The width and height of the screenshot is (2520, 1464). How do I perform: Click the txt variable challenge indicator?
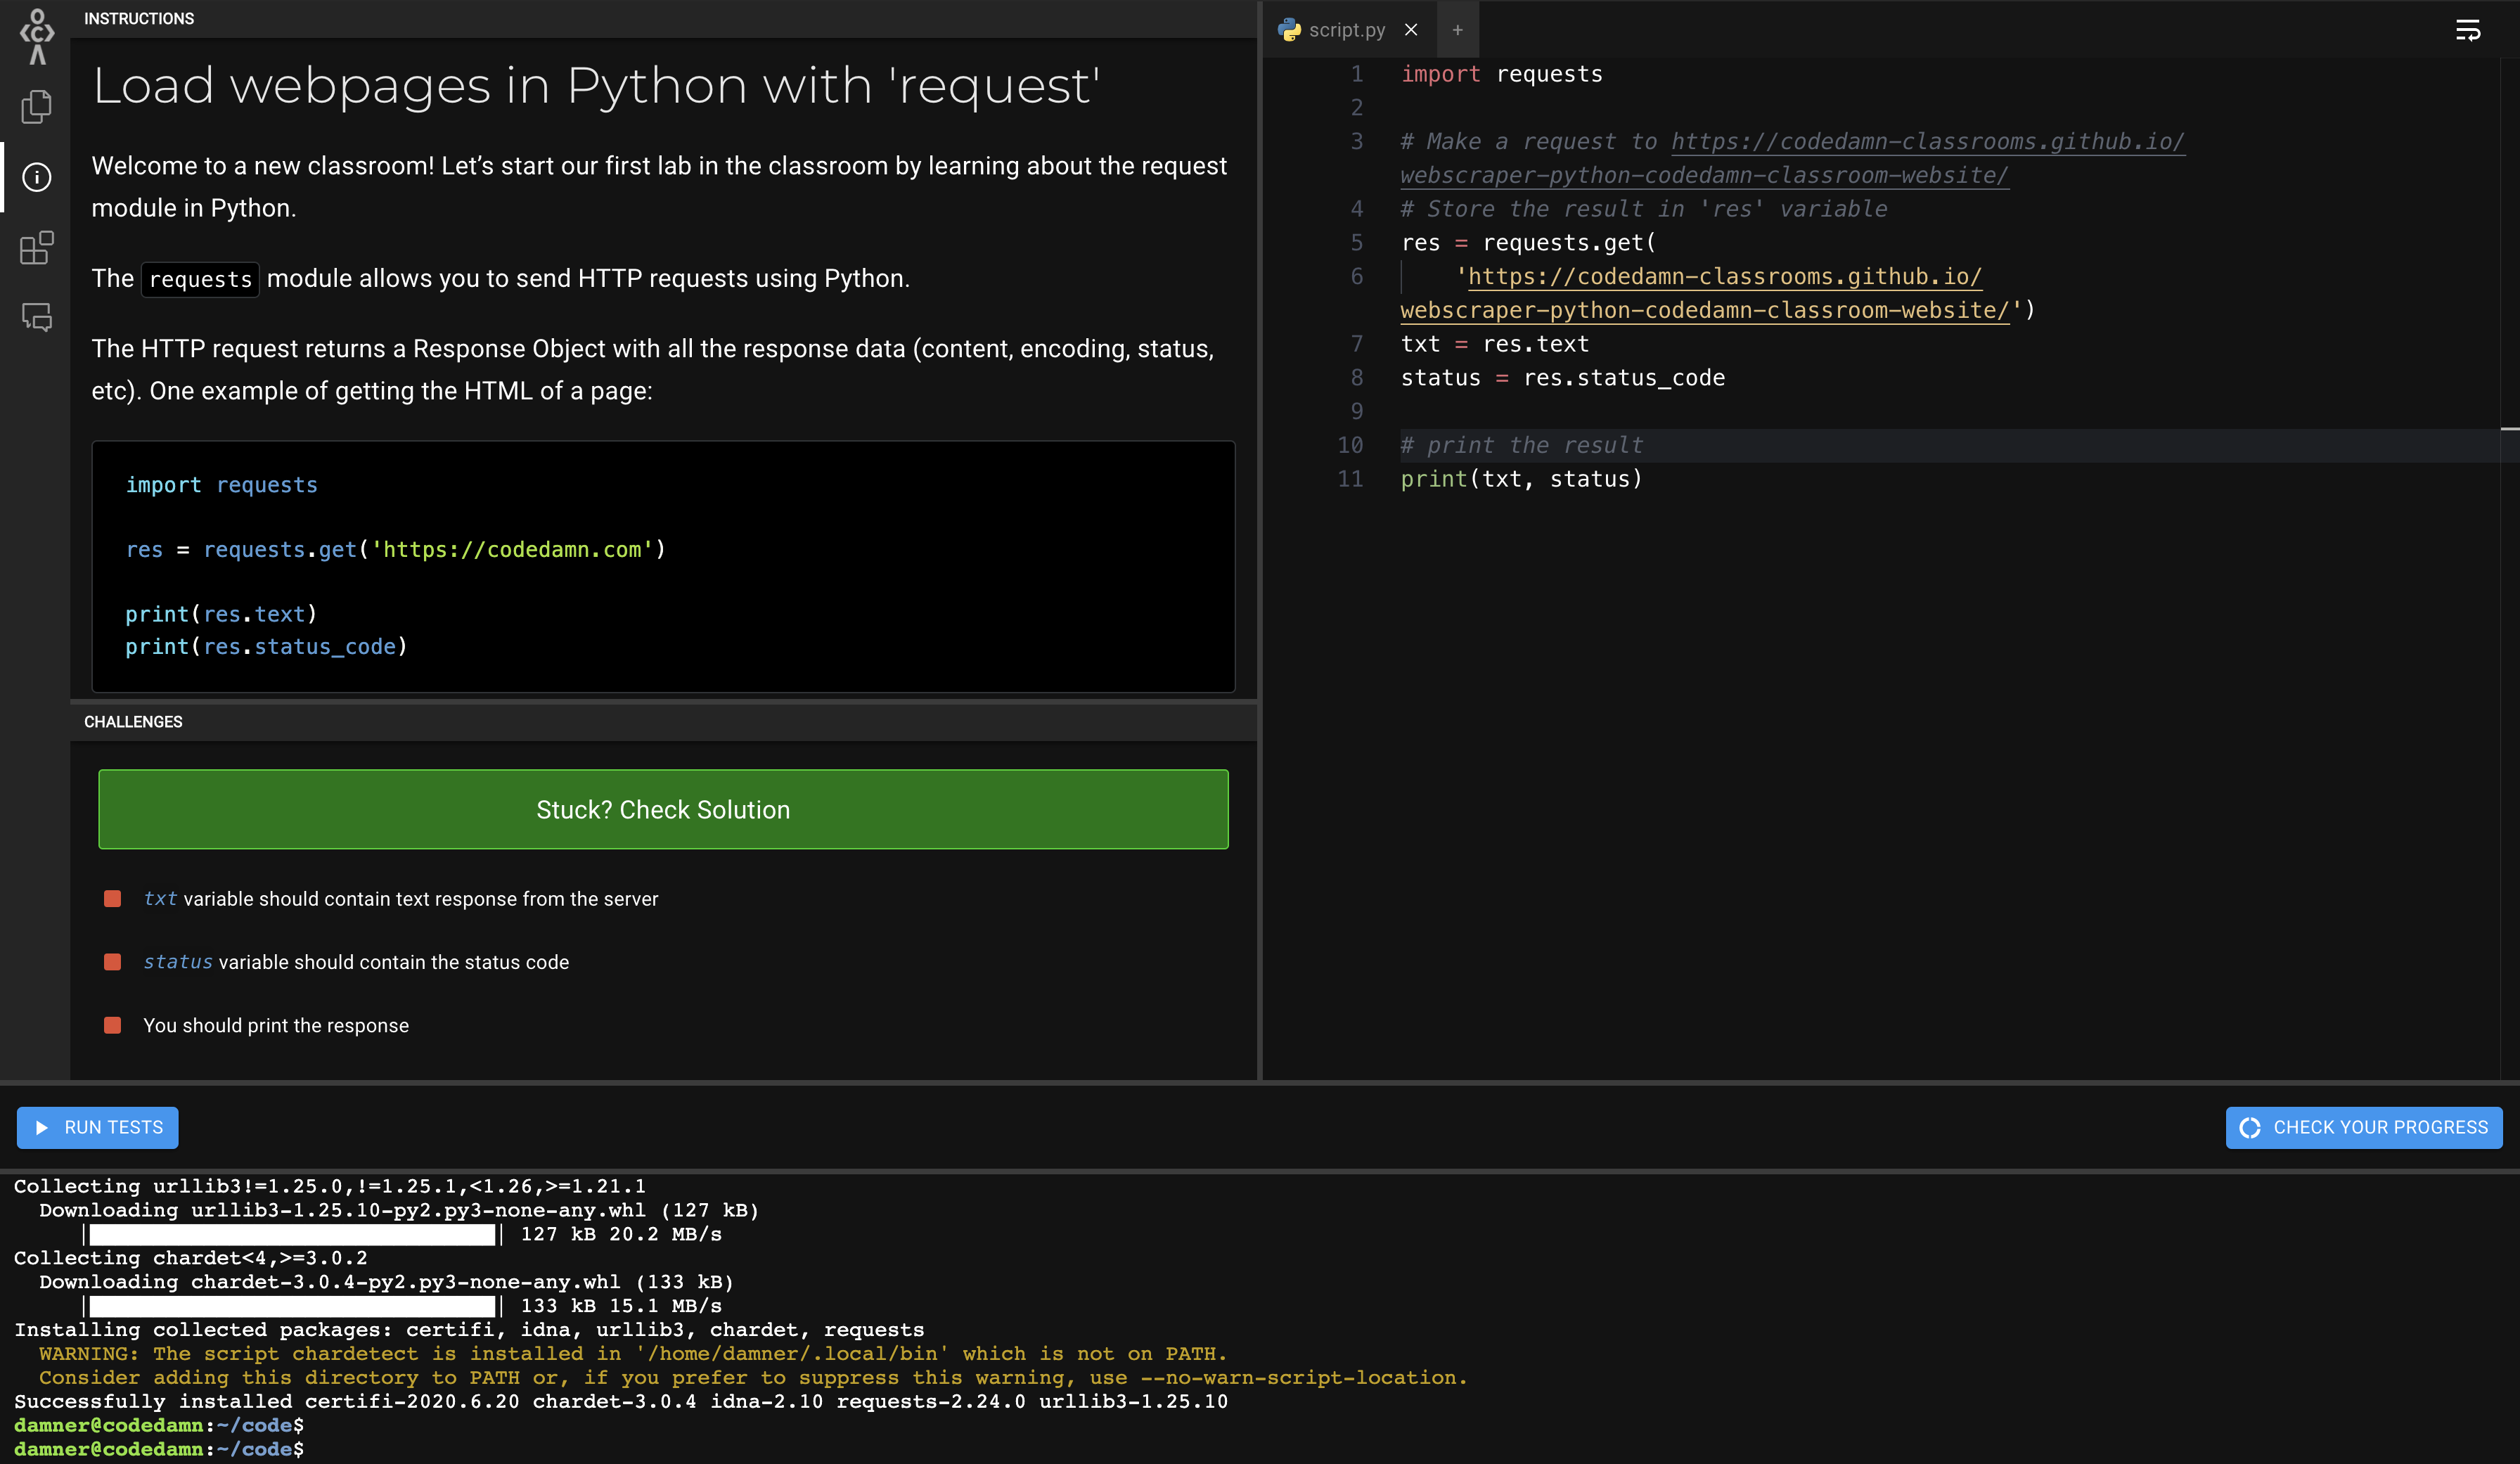pyautogui.click(x=113, y=899)
